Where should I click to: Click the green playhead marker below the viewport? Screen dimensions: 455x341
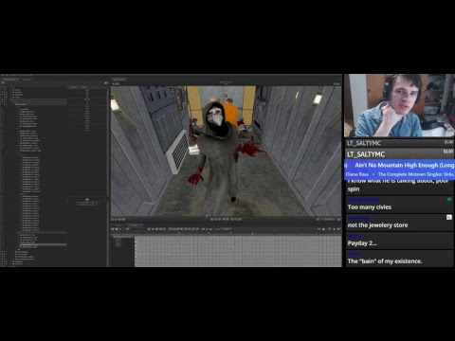[x=207, y=216]
